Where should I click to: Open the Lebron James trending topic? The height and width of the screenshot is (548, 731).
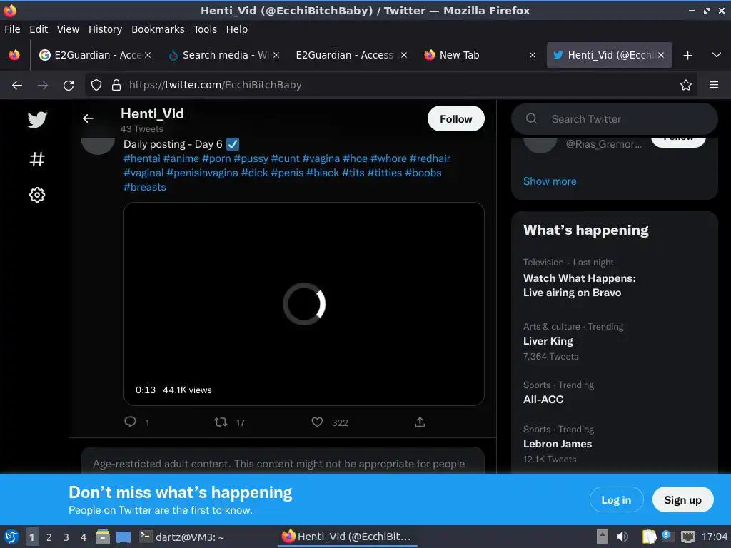click(x=558, y=444)
